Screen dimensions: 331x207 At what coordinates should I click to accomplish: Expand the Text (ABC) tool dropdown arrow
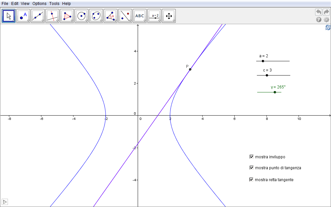coord(145,21)
